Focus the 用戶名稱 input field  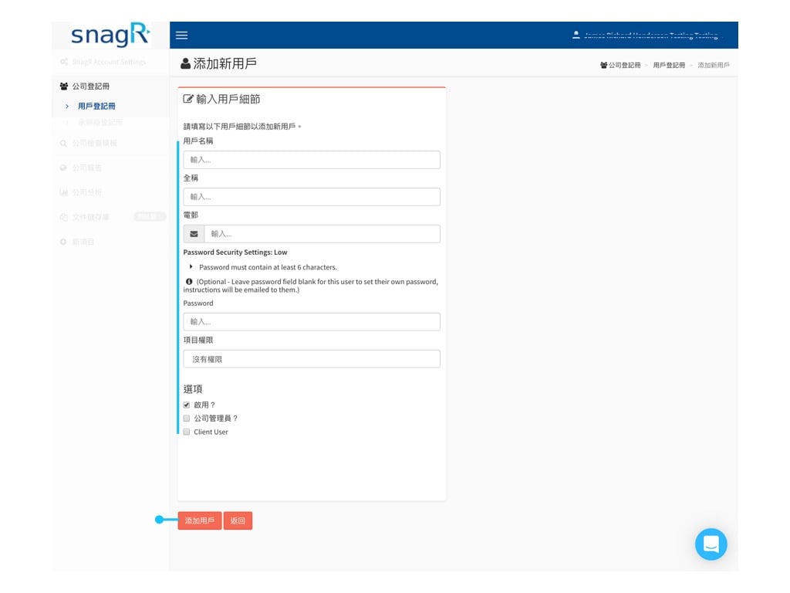(x=312, y=160)
